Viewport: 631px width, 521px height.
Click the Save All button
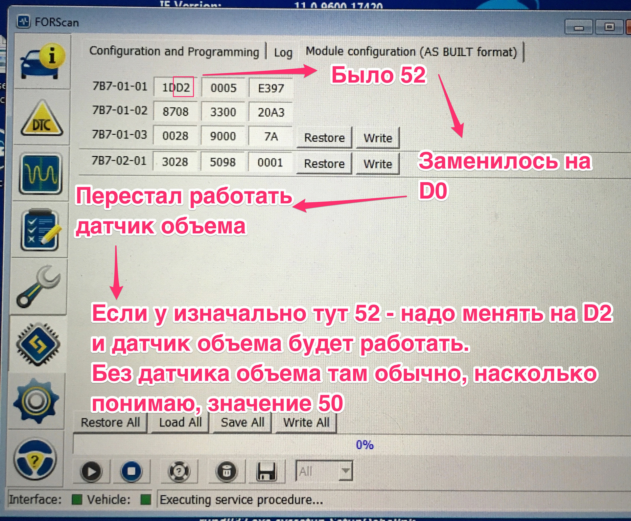242,422
